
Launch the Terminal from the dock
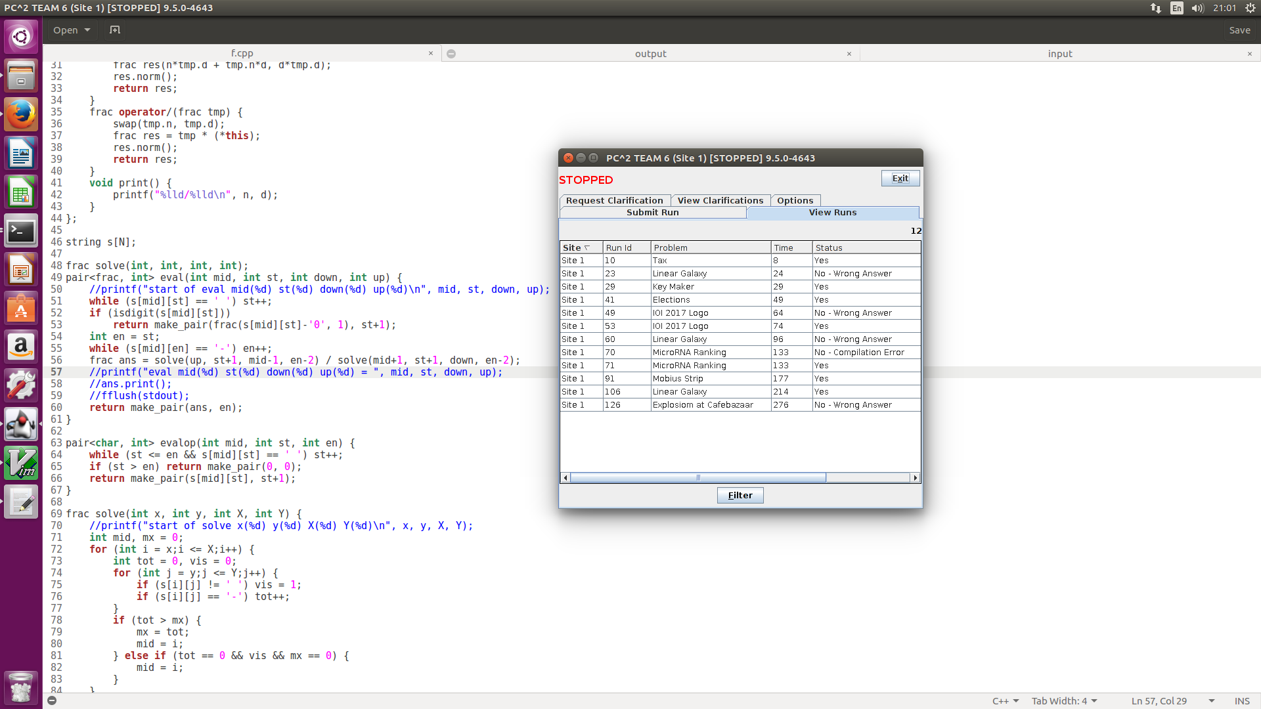(21, 231)
